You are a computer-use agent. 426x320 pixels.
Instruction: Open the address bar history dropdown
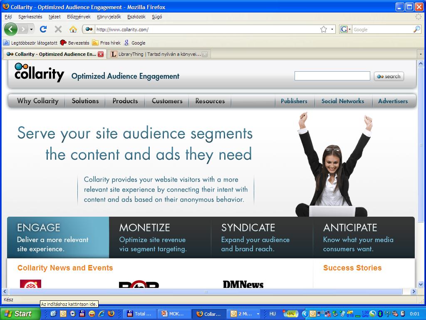pos(332,30)
